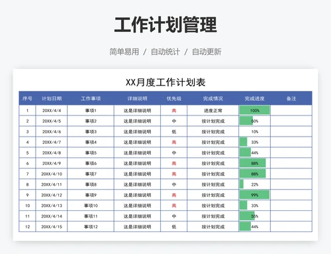Image resolution: width=331 pixels, height=254 pixels.
Task: Click the subtitle text 简单易用
Action: (x=124, y=52)
